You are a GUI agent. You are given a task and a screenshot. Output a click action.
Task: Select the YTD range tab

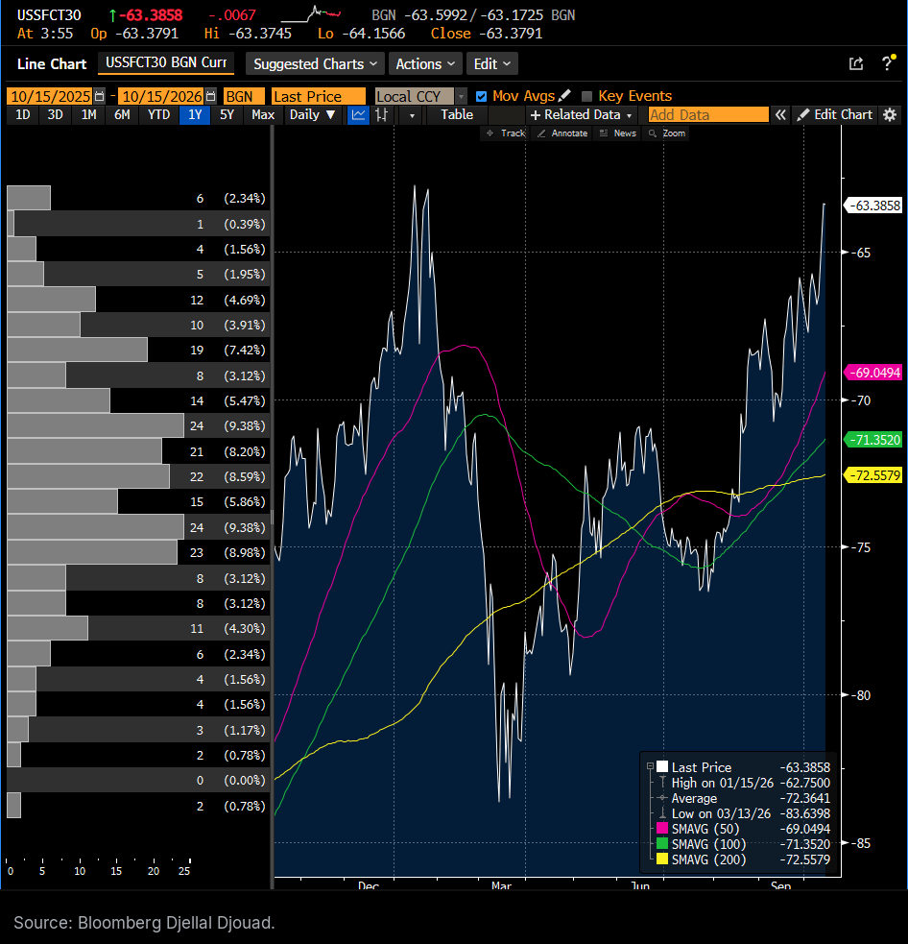(x=159, y=114)
